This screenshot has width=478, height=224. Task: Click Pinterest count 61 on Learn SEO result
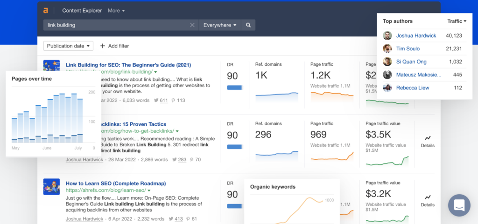point(193,219)
